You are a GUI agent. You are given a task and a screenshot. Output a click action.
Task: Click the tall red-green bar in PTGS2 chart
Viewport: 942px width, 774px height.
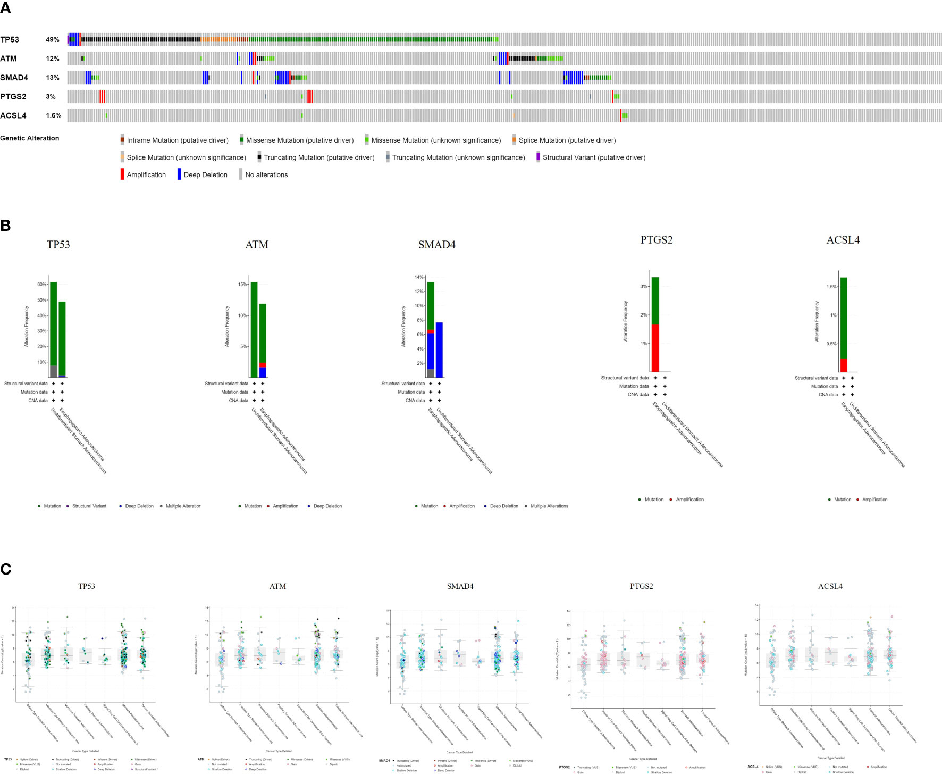click(x=655, y=324)
